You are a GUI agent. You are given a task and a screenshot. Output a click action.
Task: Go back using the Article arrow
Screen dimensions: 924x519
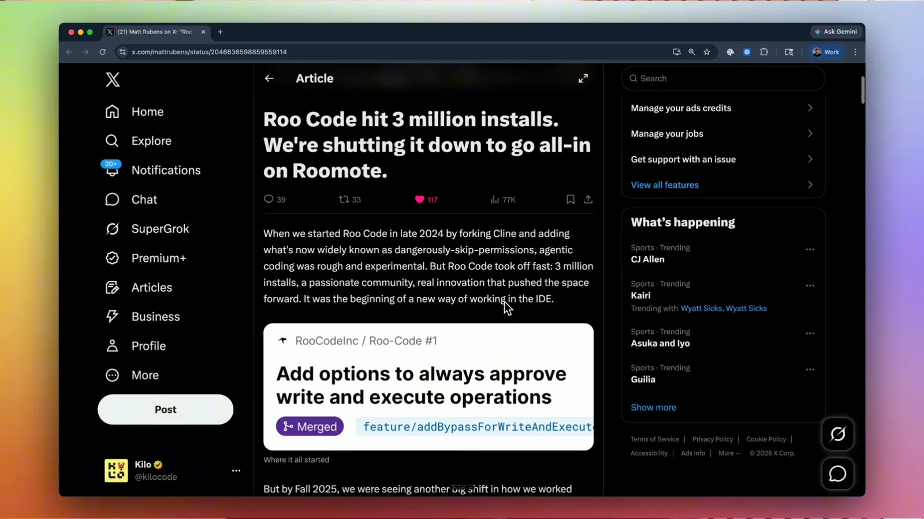269,78
